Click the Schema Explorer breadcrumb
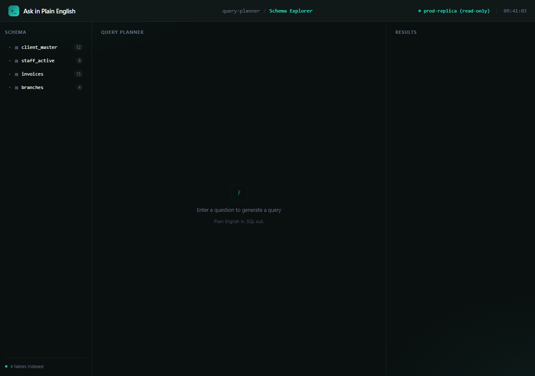 291,11
